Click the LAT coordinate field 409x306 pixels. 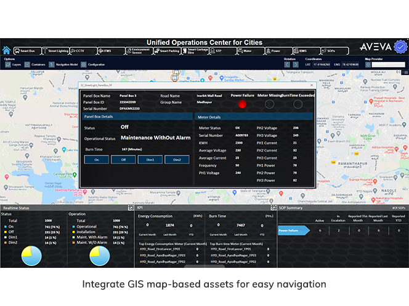(322, 65)
